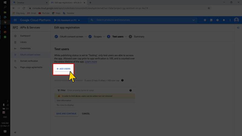
Task: Open the Credentials sidebar item
Action: pos(25,48)
